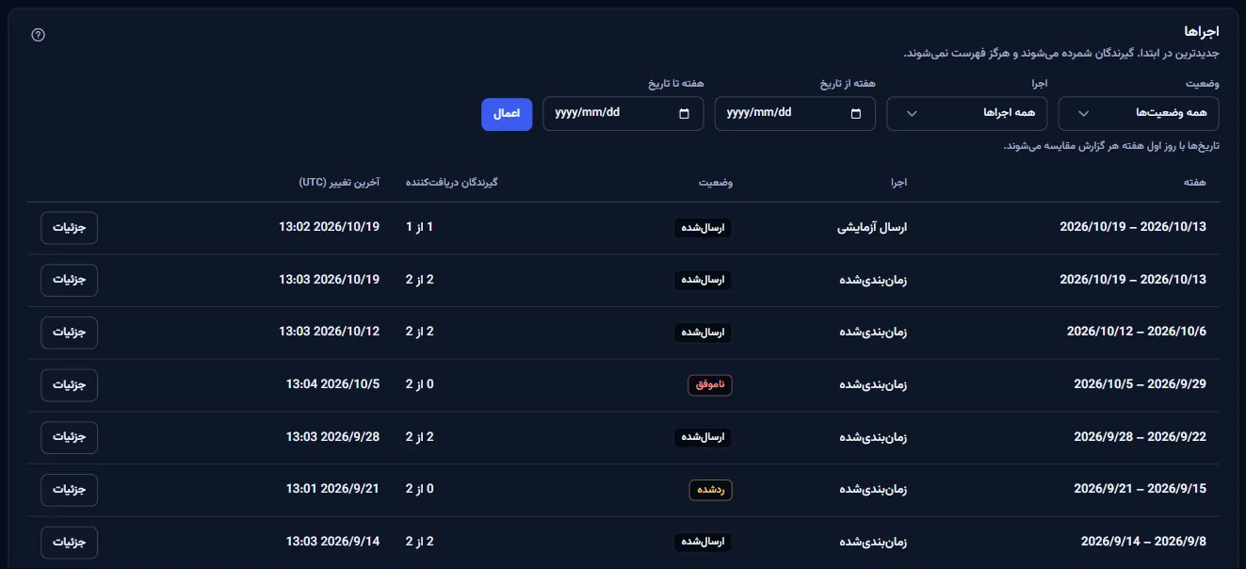Open جزئیات for the ناموفق row
Screen dimensions: 1246x569
pos(69,385)
